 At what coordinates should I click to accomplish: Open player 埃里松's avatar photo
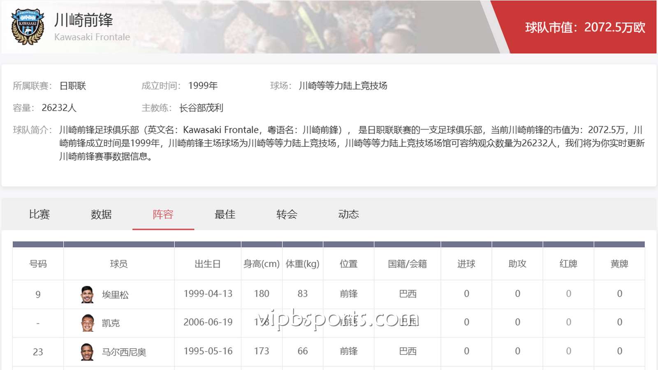coord(87,294)
